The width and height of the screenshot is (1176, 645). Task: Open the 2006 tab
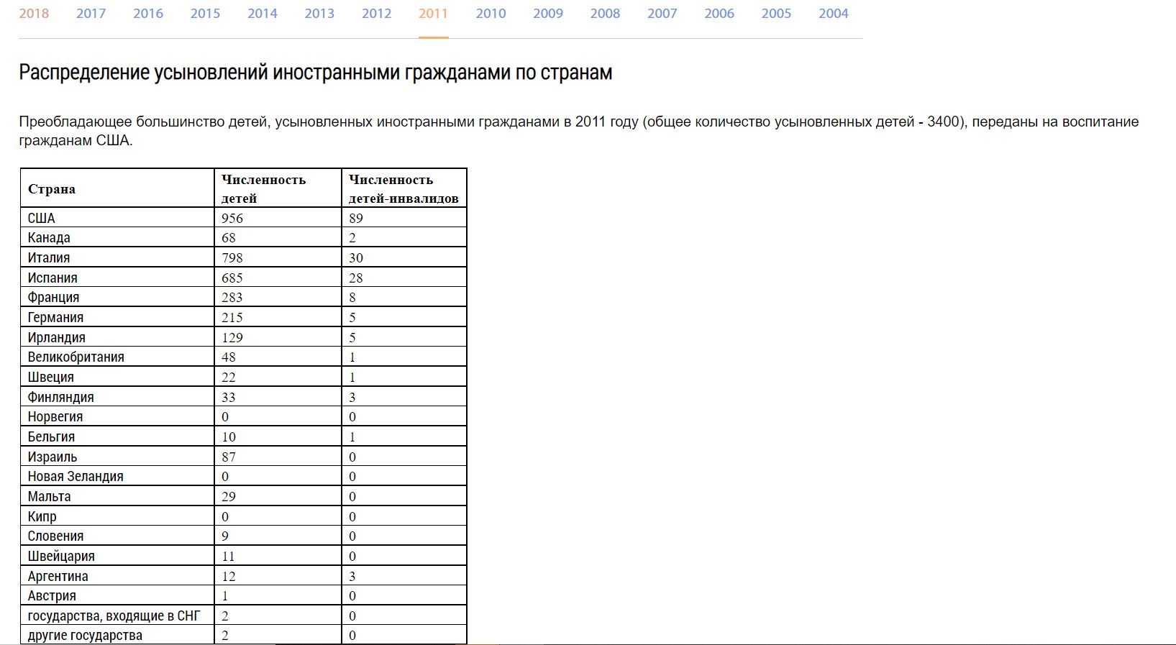(719, 14)
